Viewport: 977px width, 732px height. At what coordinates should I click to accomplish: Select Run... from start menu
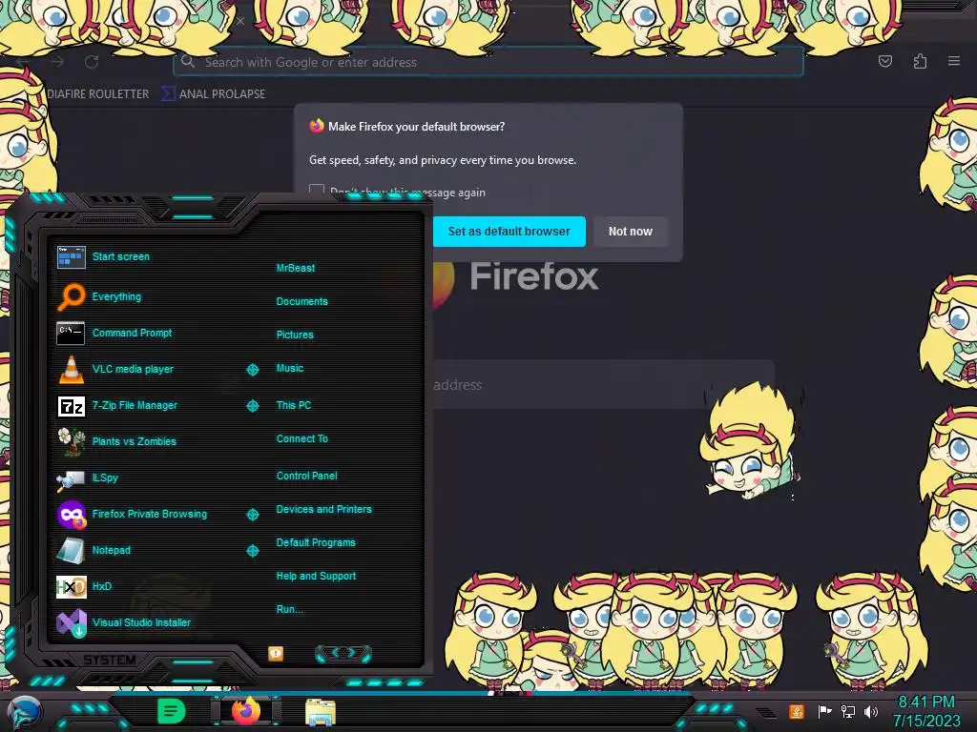point(290,609)
